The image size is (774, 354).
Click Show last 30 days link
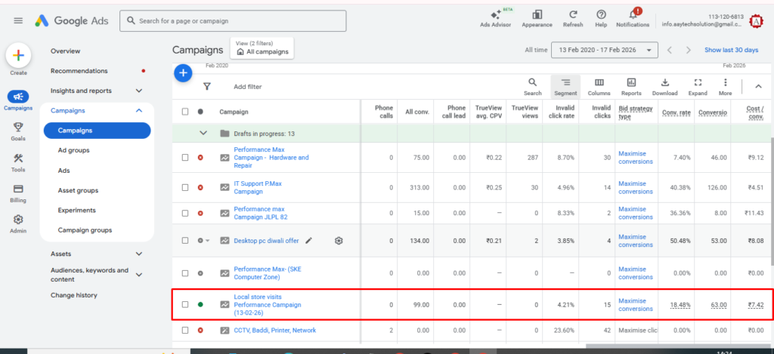pyautogui.click(x=731, y=50)
